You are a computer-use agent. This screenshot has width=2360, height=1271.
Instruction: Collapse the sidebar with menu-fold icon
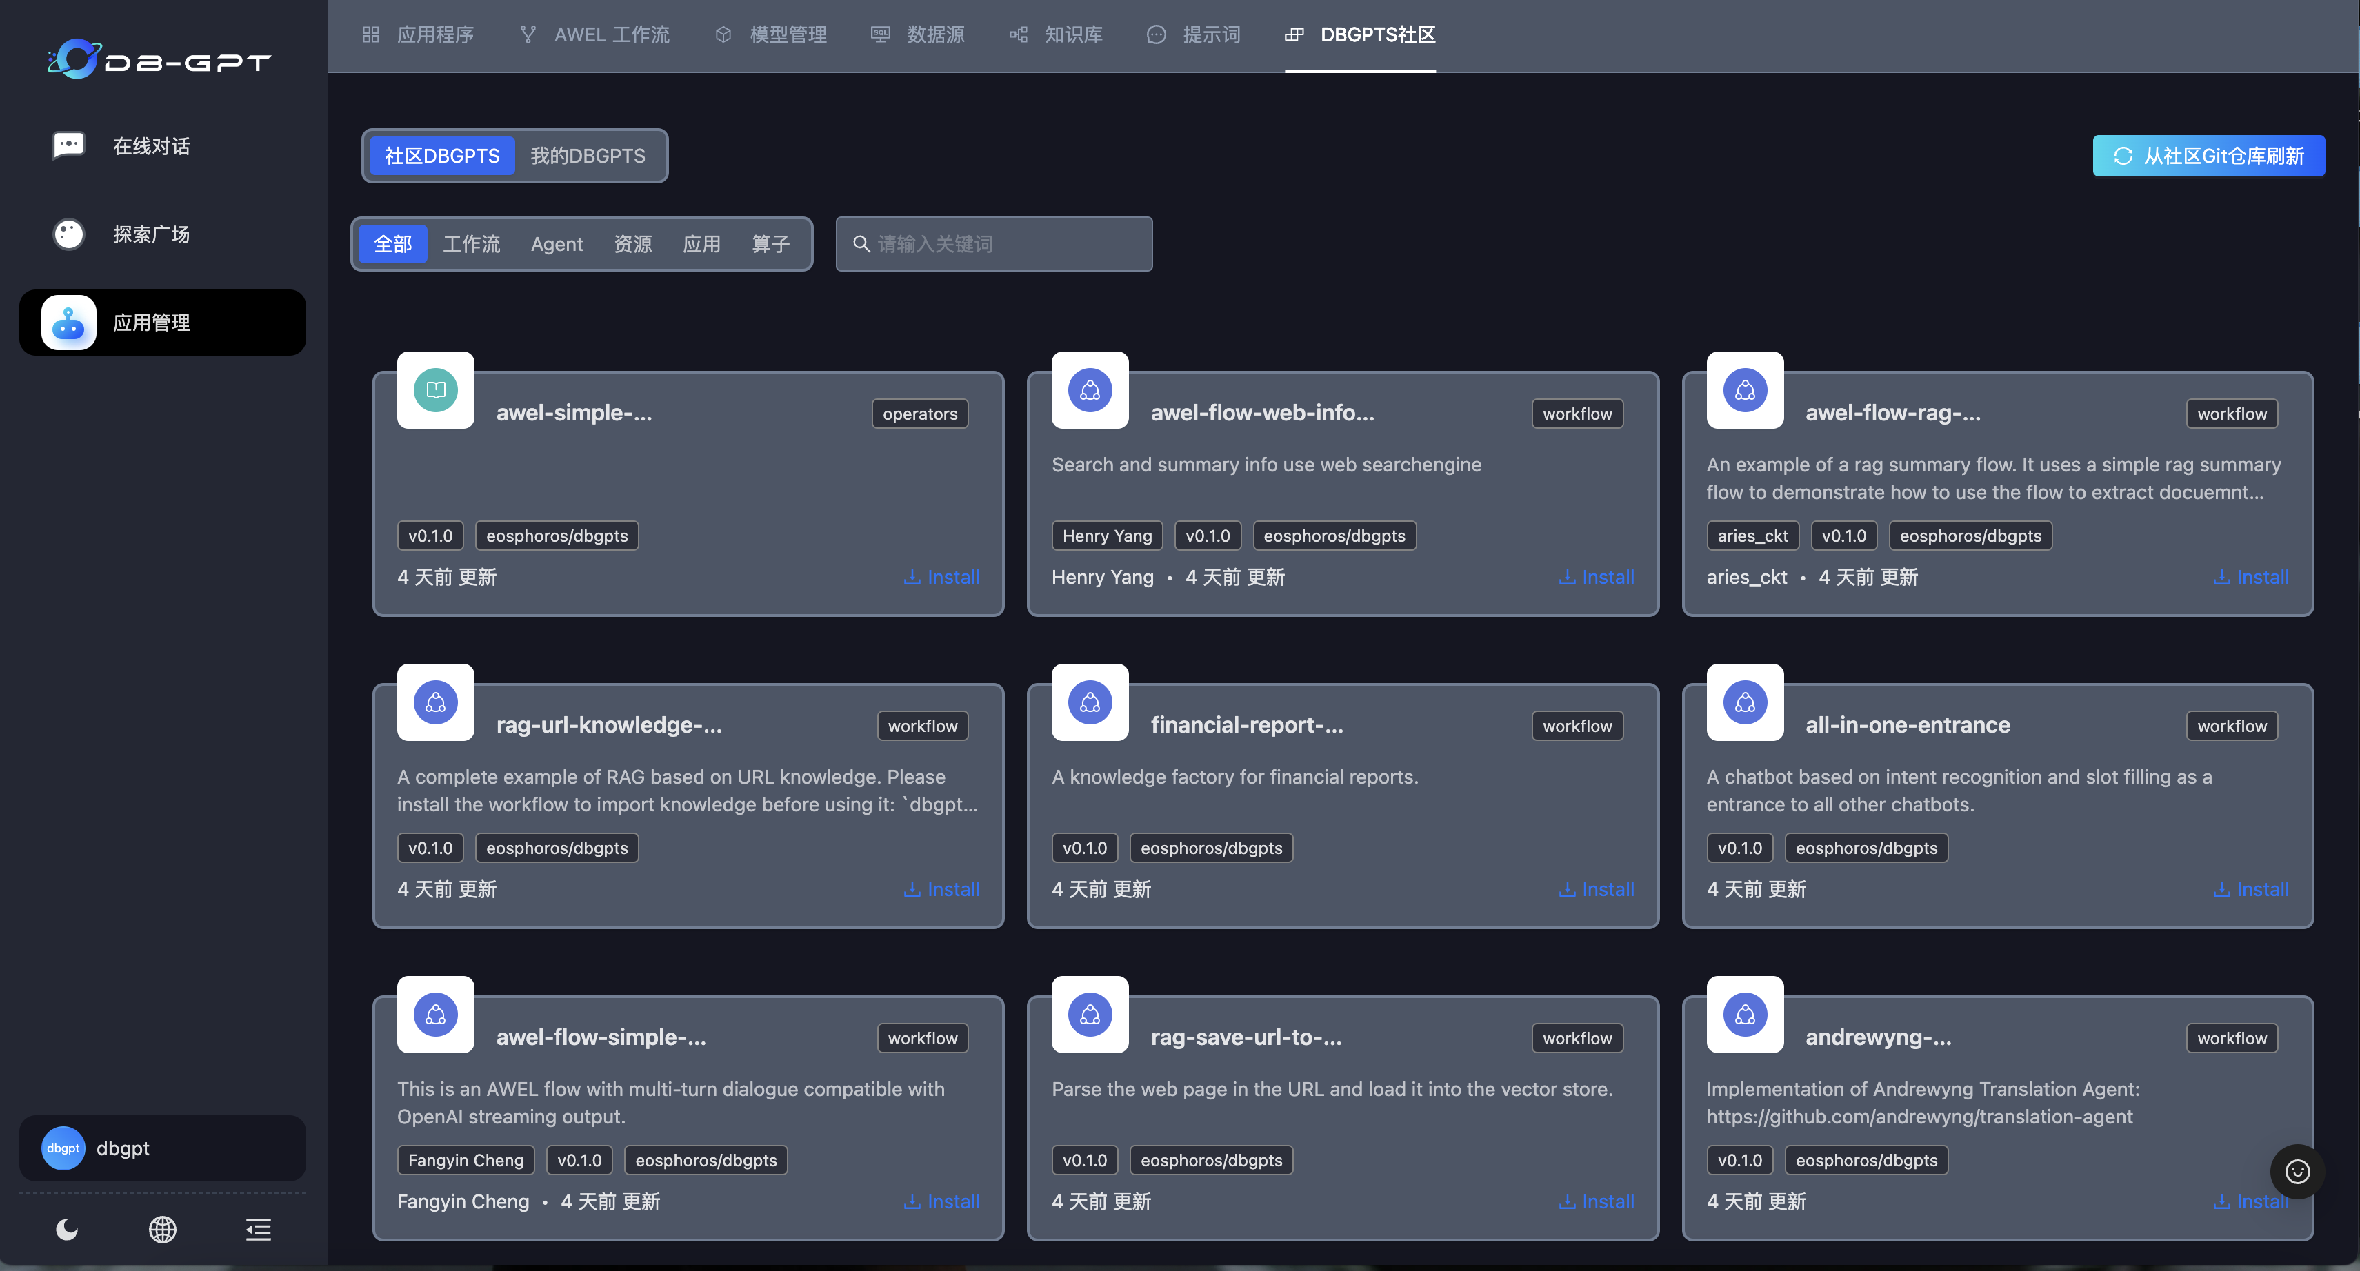pyautogui.click(x=259, y=1229)
